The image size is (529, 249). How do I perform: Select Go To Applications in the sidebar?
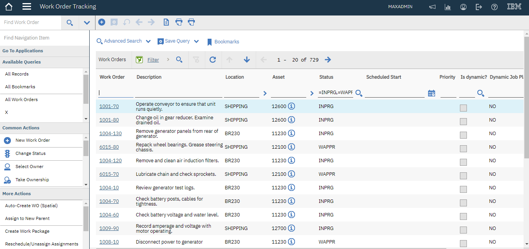tap(23, 51)
